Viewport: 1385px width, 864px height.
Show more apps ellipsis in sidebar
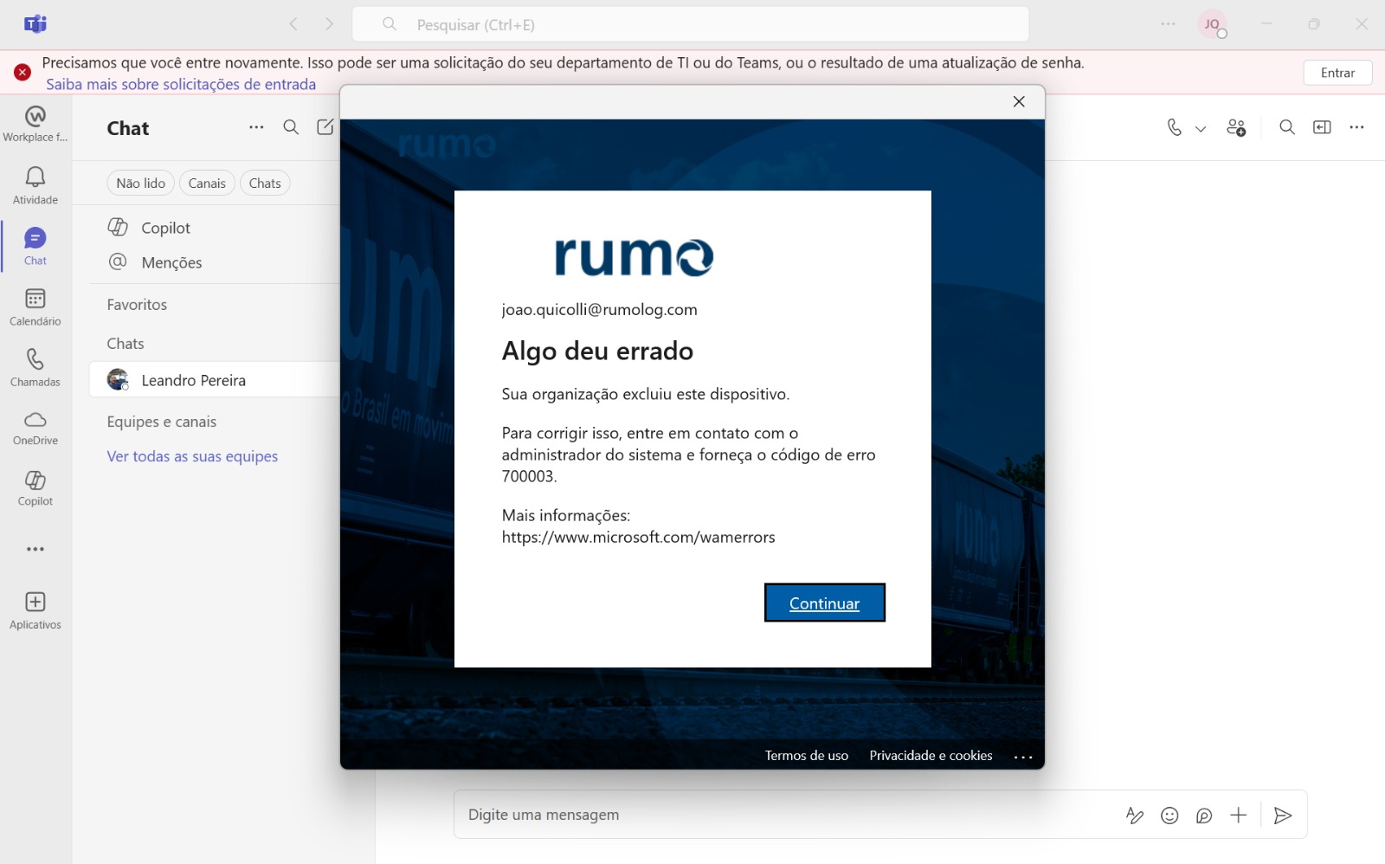click(35, 549)
